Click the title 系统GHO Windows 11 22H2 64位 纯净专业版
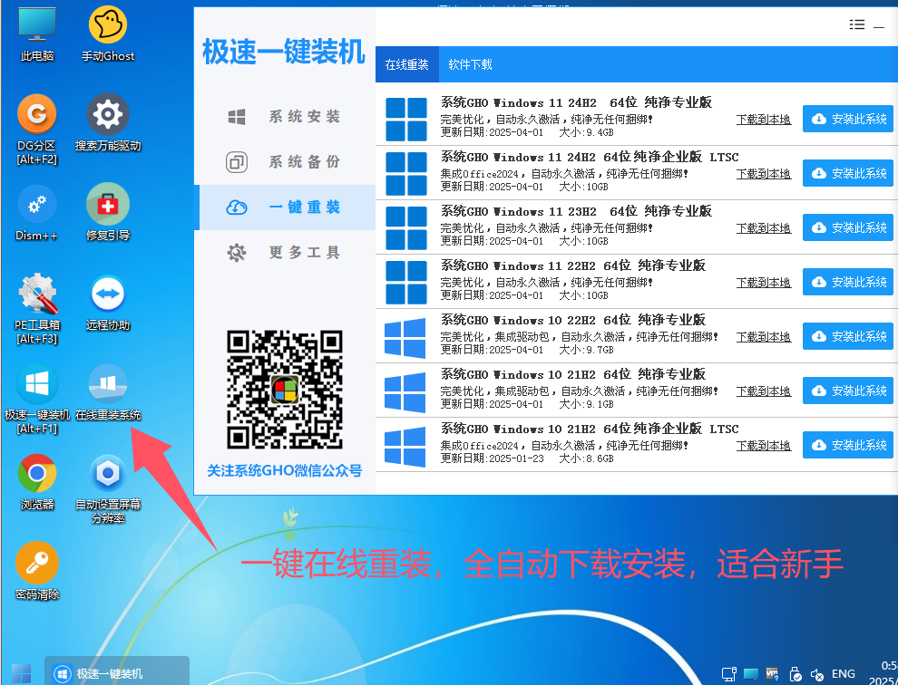This screenshot has height=685, width=898. click(573, 265)
